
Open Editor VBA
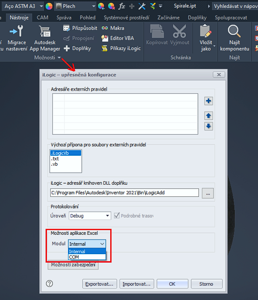(x=118, y=38)
